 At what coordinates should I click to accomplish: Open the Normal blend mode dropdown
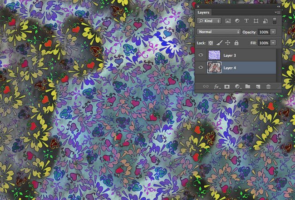[219, 32]
